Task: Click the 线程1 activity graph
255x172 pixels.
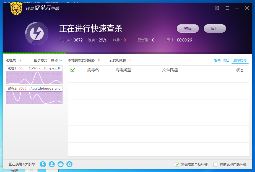Action: tap(34, 77)
